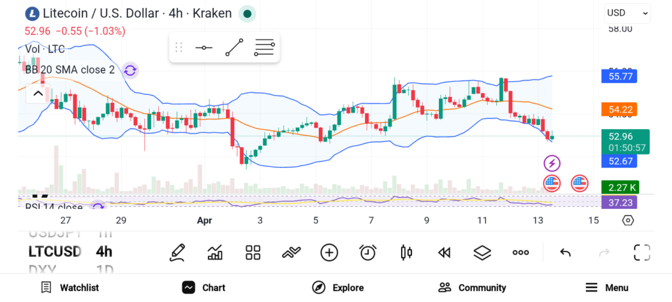This screenshot has height=302, width=672.
Task: Switch to the Explore tab
Action: click(338, 288)
